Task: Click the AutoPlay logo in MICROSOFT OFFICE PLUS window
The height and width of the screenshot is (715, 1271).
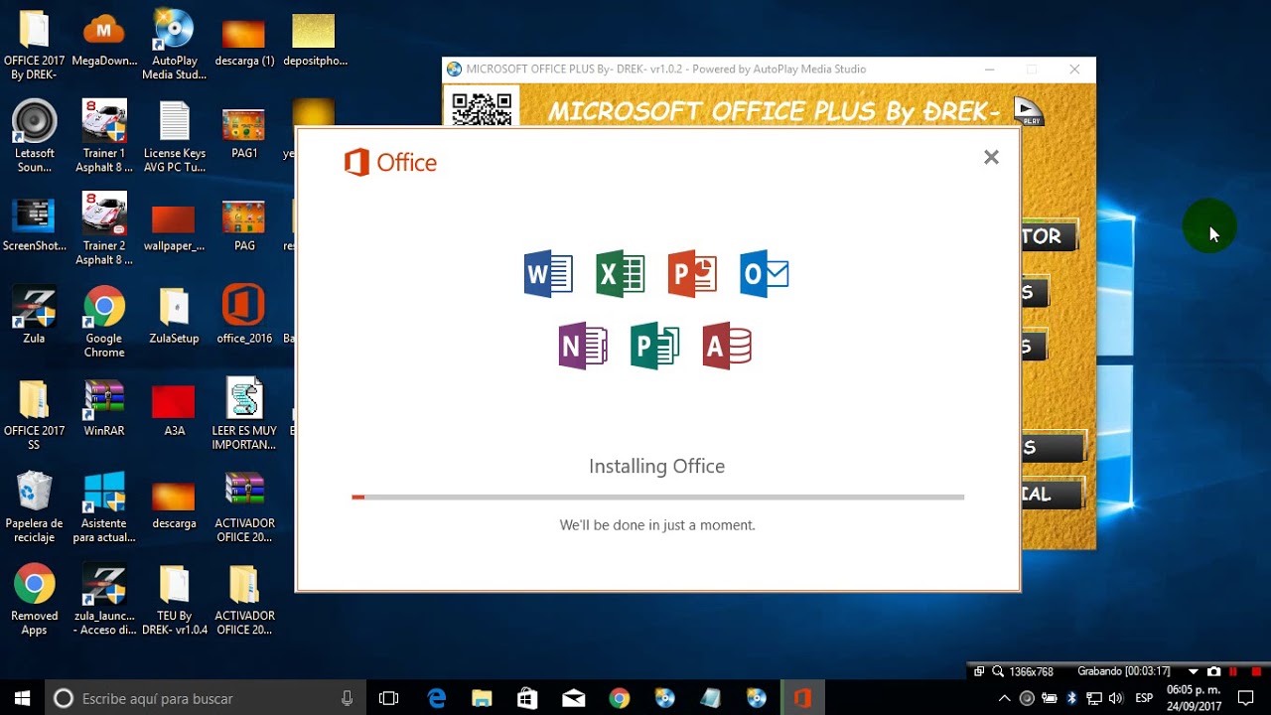Action: tap(1029, 110)
